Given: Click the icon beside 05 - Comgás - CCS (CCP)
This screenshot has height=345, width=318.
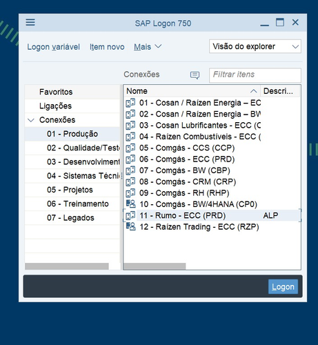Looking at the screenshot, I should (x=130, y=148).
